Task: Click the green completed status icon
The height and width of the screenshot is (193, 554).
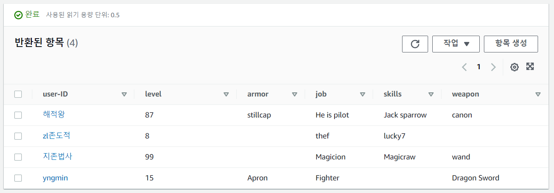Action: (18, 15)
